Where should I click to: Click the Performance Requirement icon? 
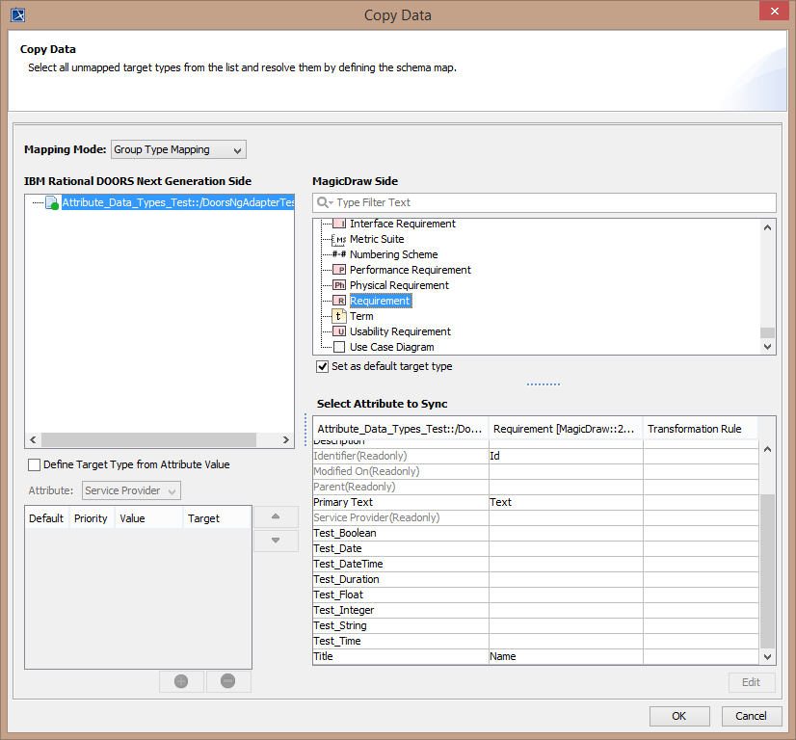(338, 270)
